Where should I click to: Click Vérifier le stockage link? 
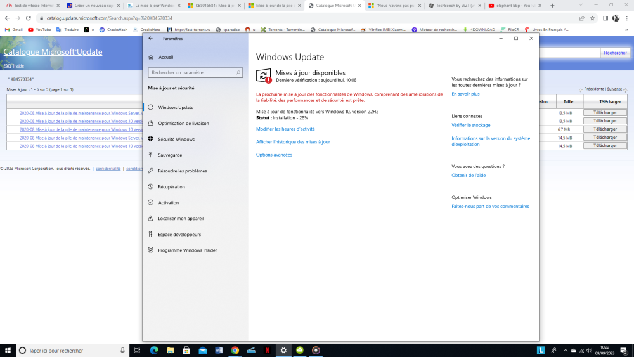(x=470, y=126)
